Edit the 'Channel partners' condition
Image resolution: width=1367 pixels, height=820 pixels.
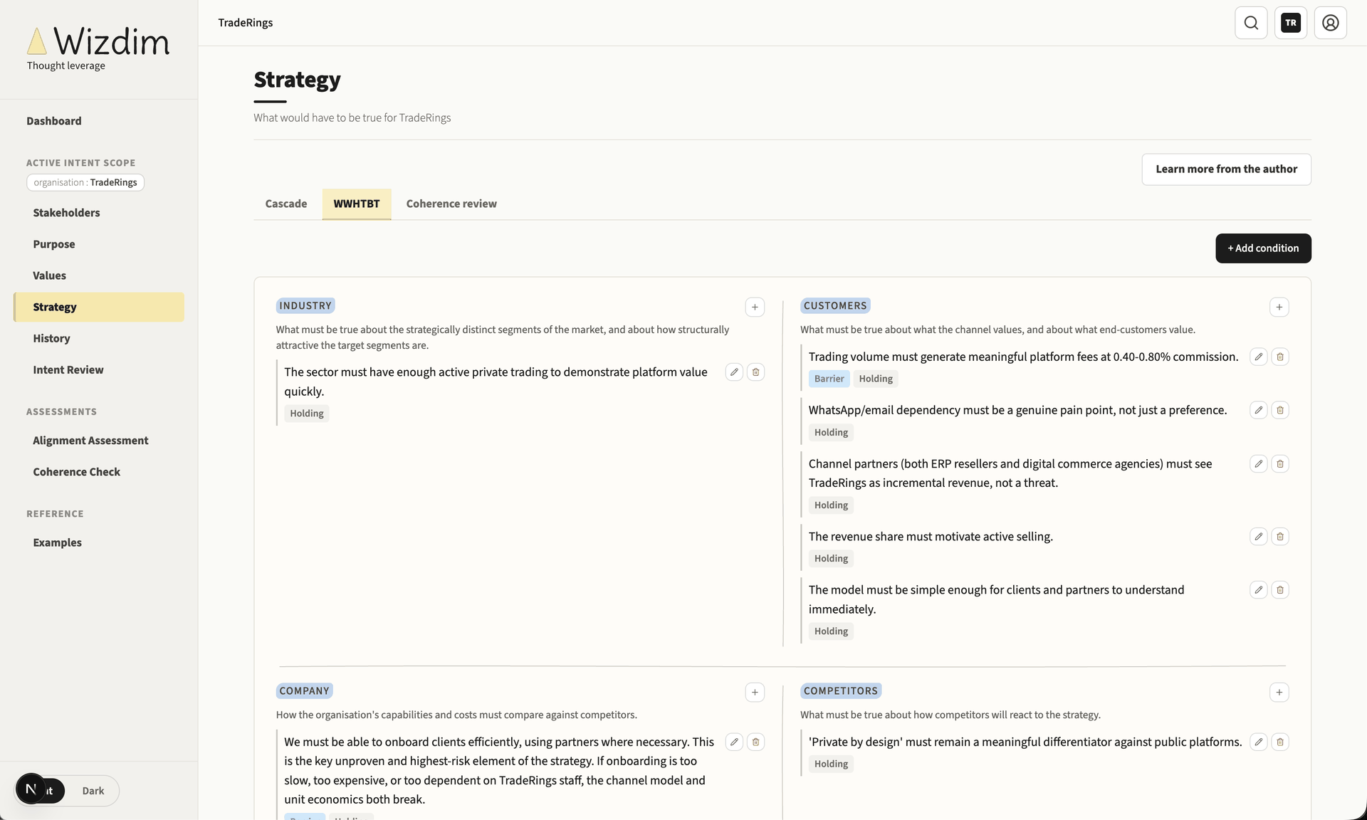1259,464
